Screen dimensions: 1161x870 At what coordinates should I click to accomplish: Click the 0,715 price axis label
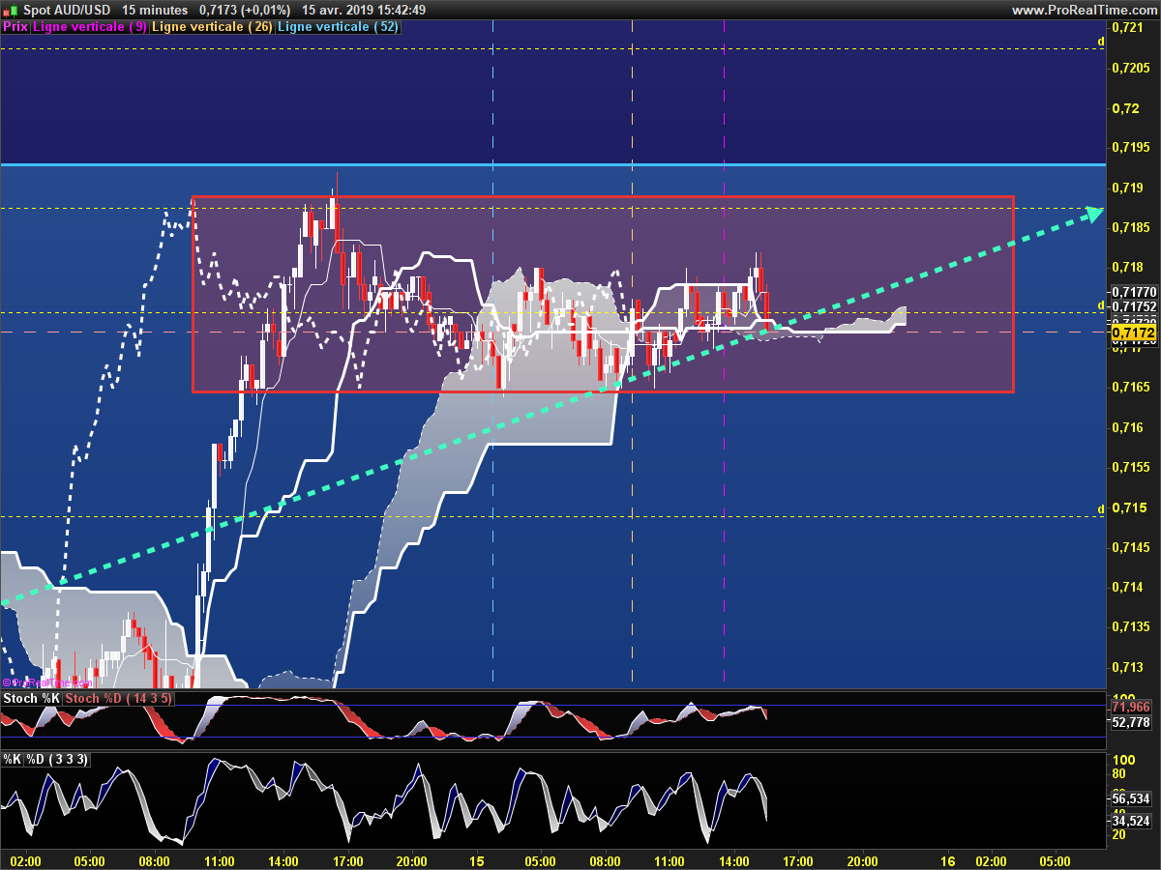1128,507
